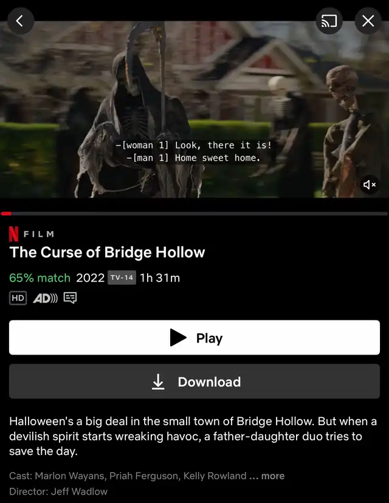Tap The Curse of Bridge Hollow title

pyautogui.click(x=107, y=252)
